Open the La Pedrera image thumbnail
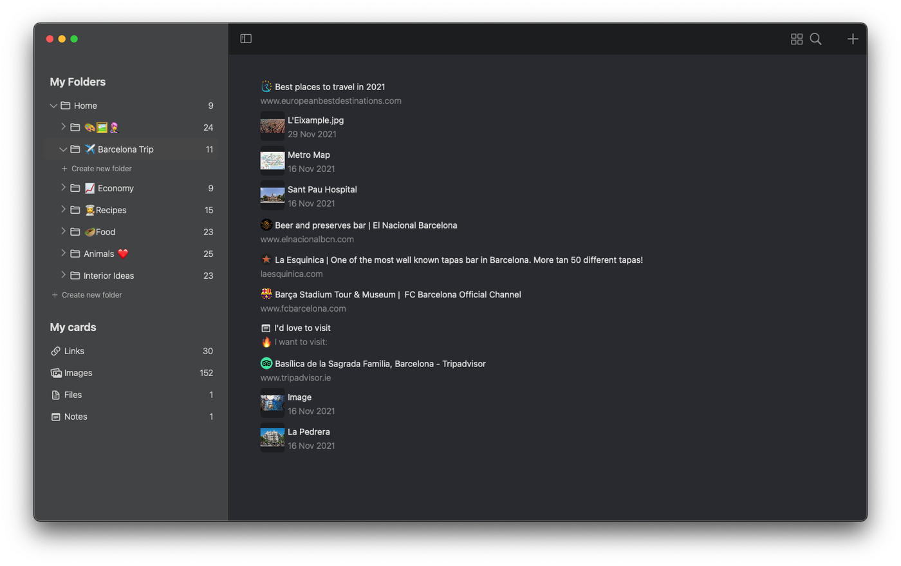 (272, 439)
